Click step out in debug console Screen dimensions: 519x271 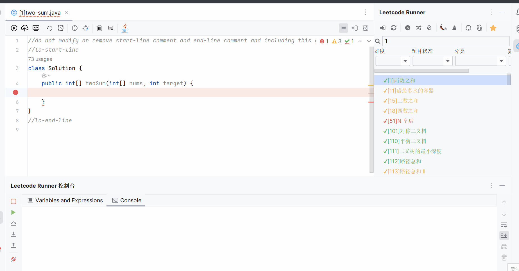click(13, 245)
